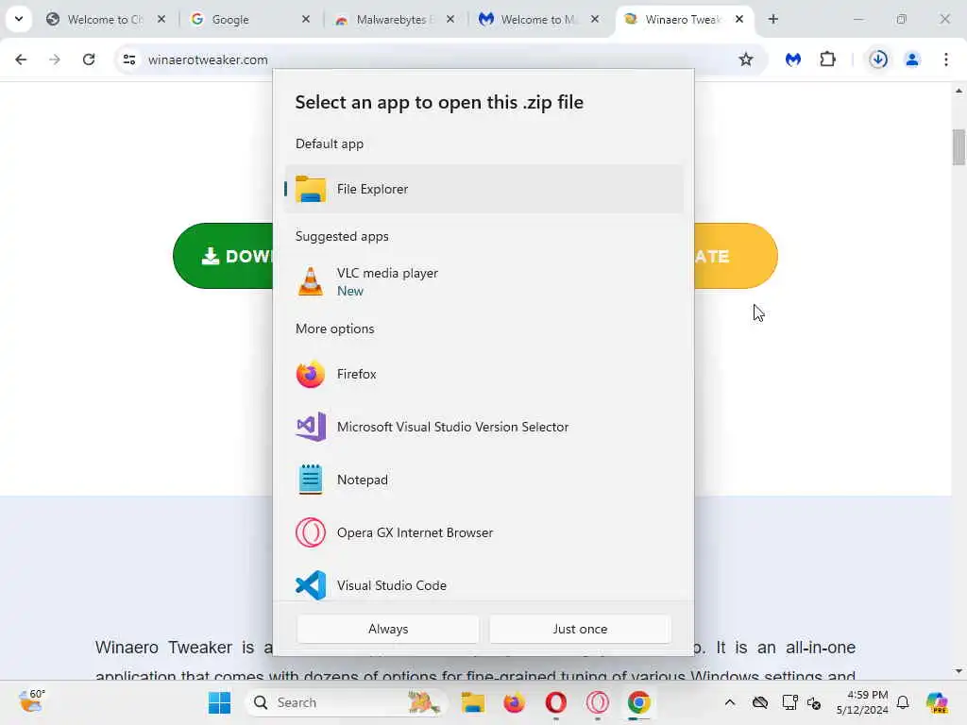
Task: Open the Chrome profile avatar
Action: click(912, 59)
